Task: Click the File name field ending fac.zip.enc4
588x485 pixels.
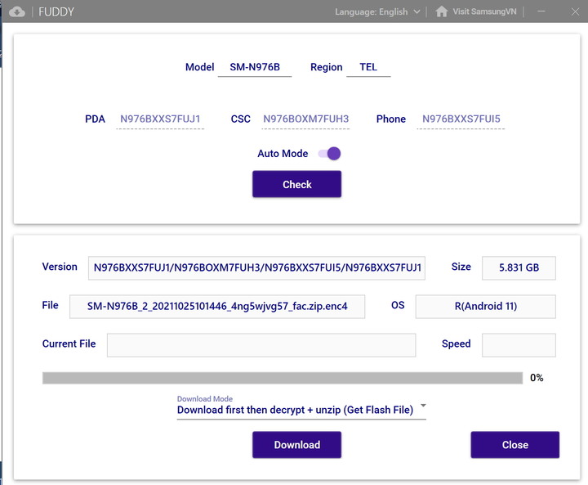Action: [x=217, y=306]
